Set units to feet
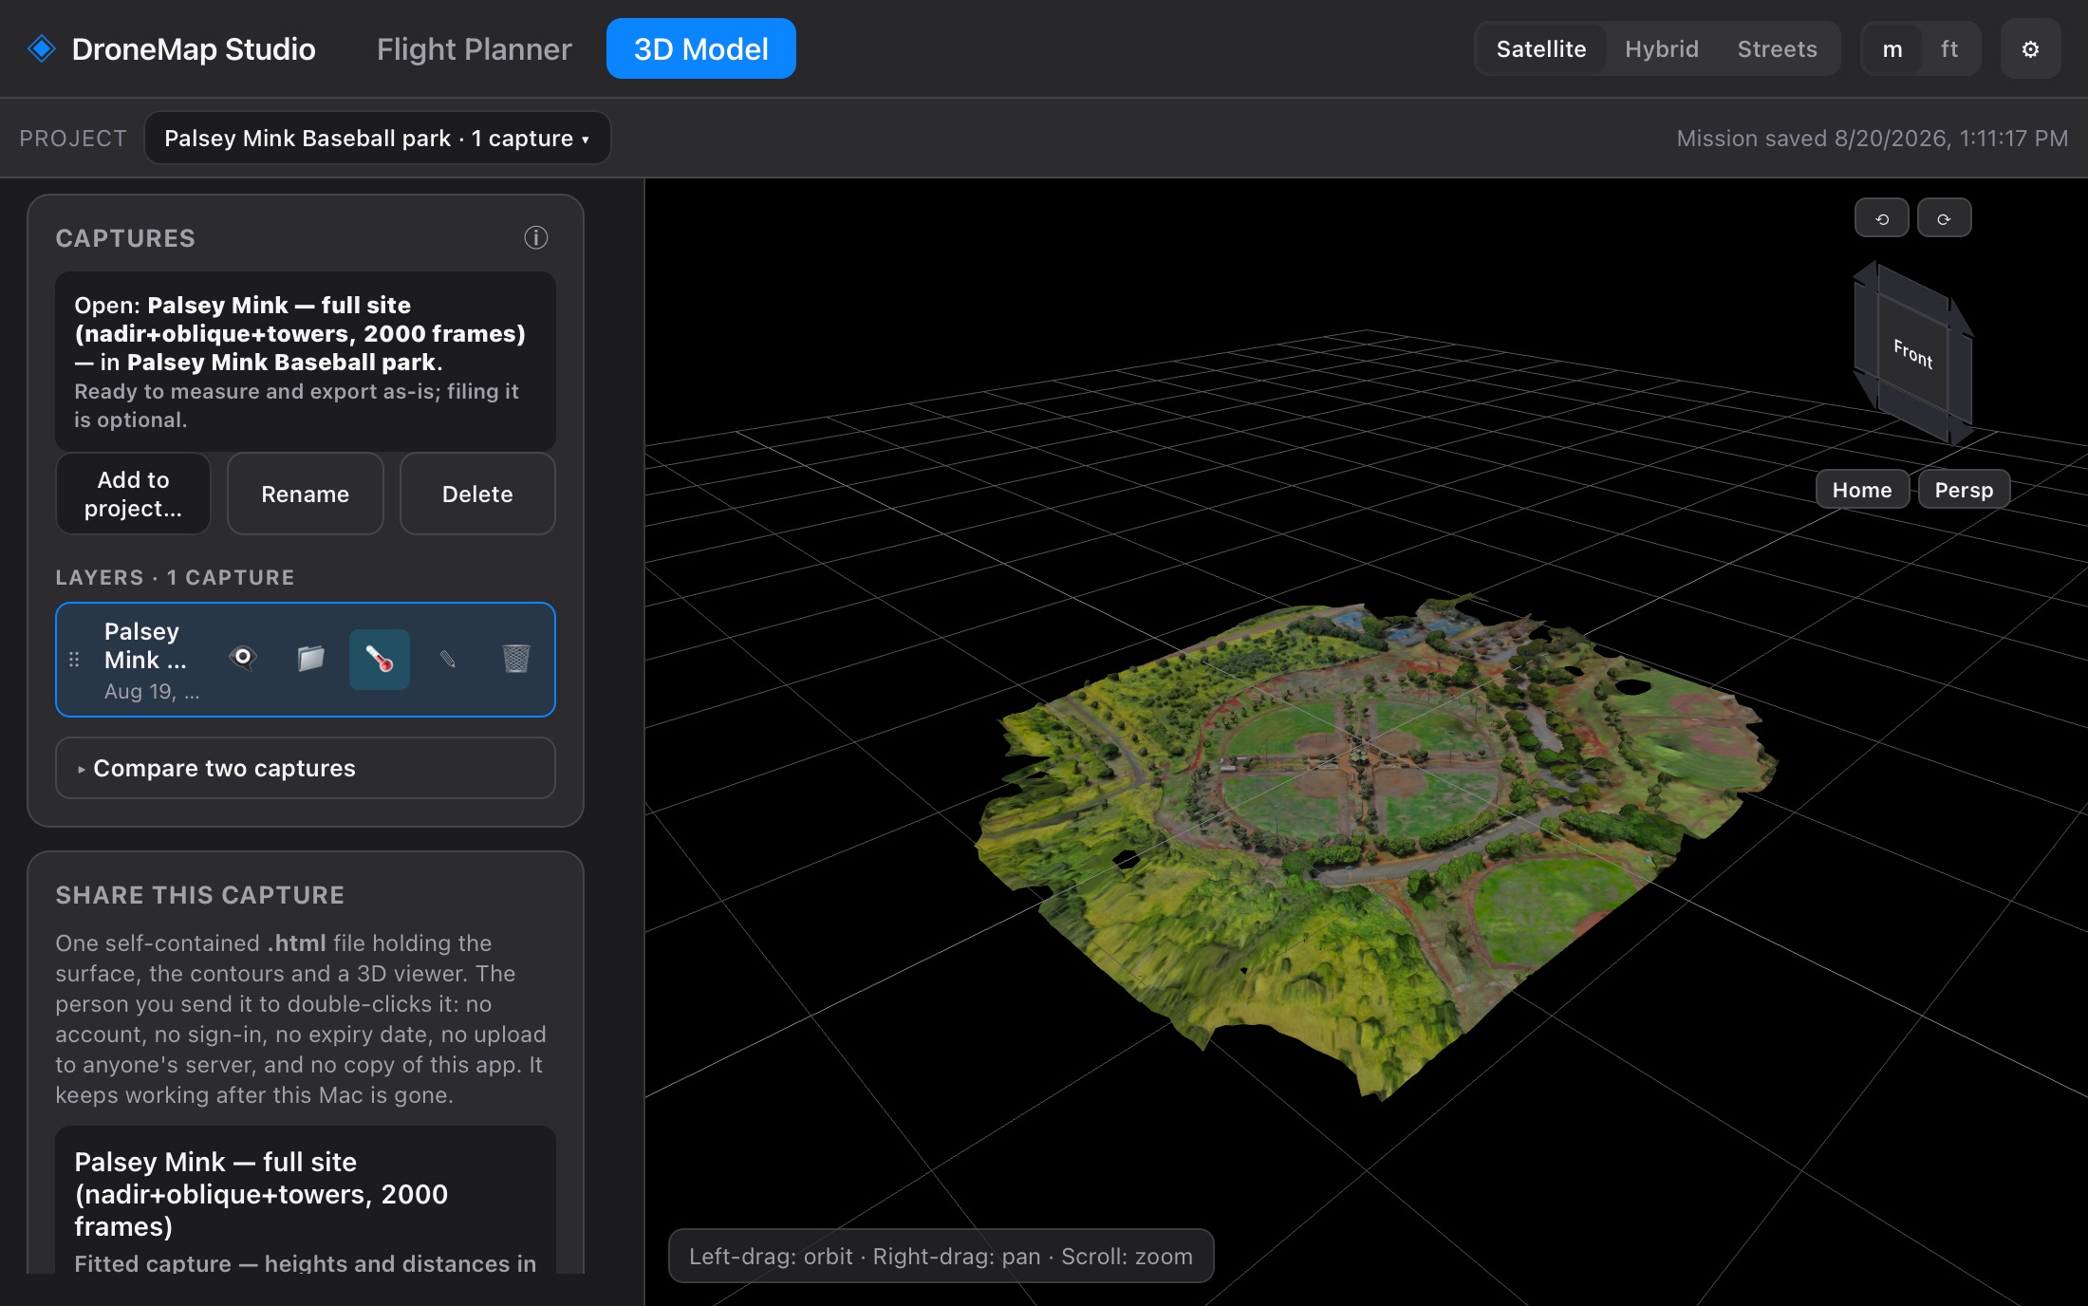2088x1306 pixels. coord(1949,49)
